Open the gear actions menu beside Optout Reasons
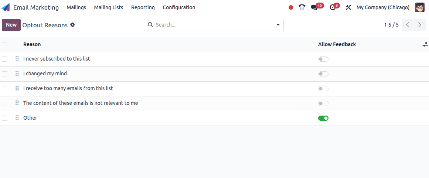The image size is (429, 178). 72,25
